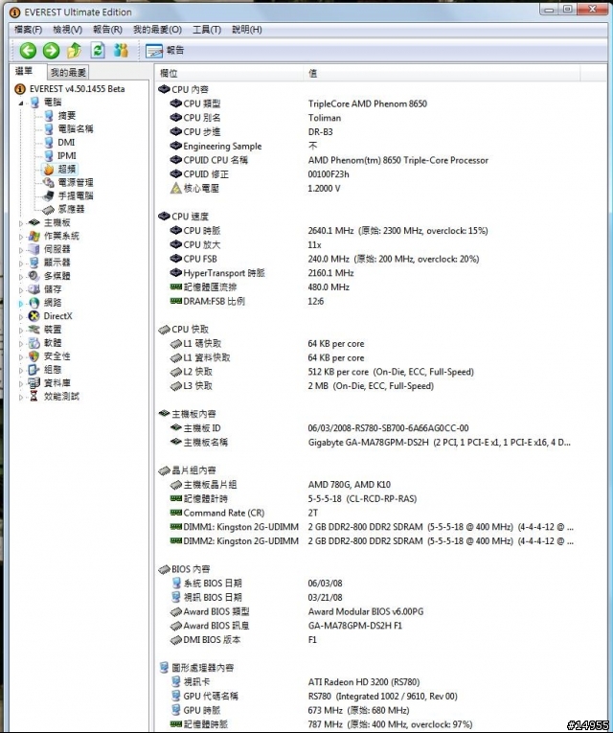The height and width of the screenshot is (733, 613).
Task: Select the 多媒體 icon in tree
Action: click(34, 276)
